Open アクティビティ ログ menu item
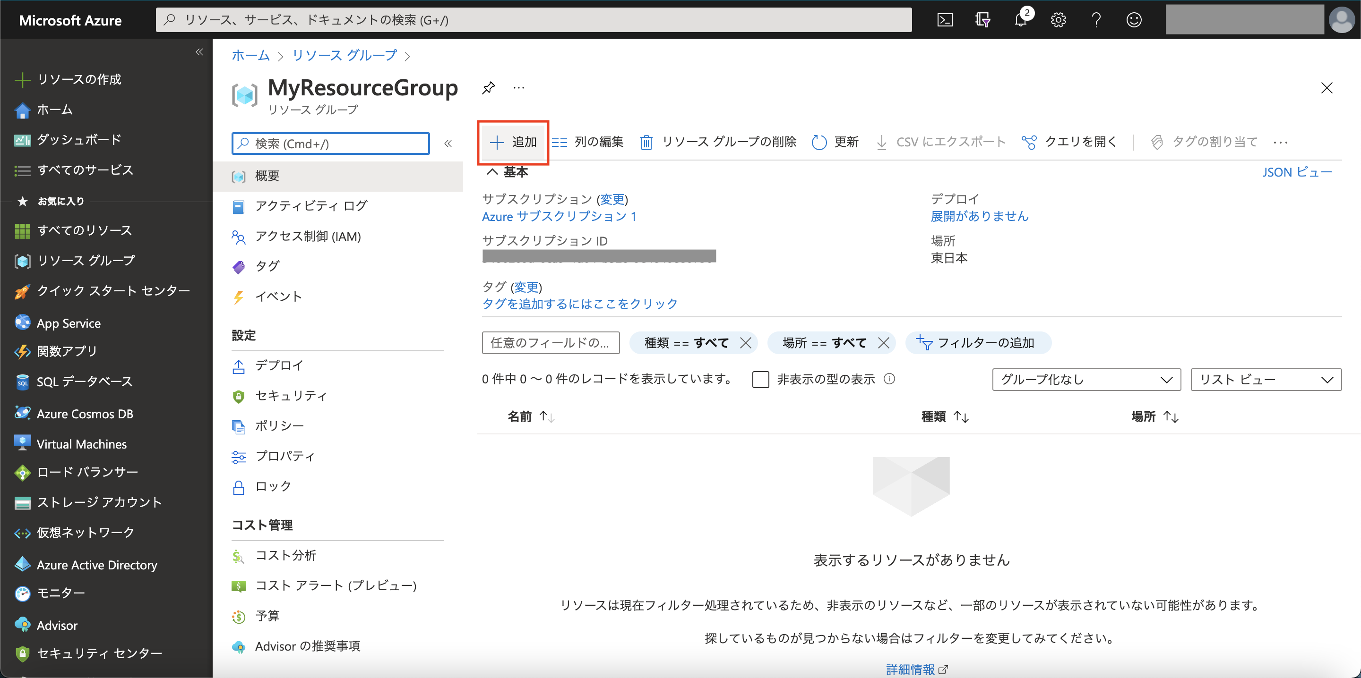This screenshot has height=678, width=1361. 310,205
